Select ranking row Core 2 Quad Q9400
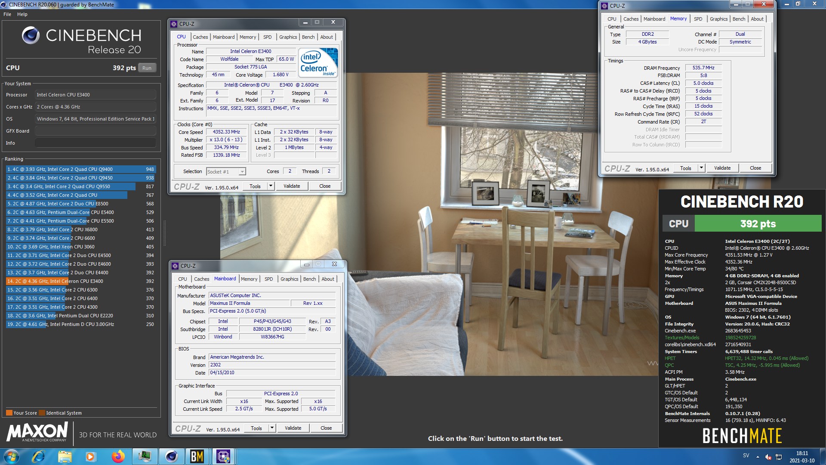The height and width of the screenshot is (465, 826). coord(80,169)
